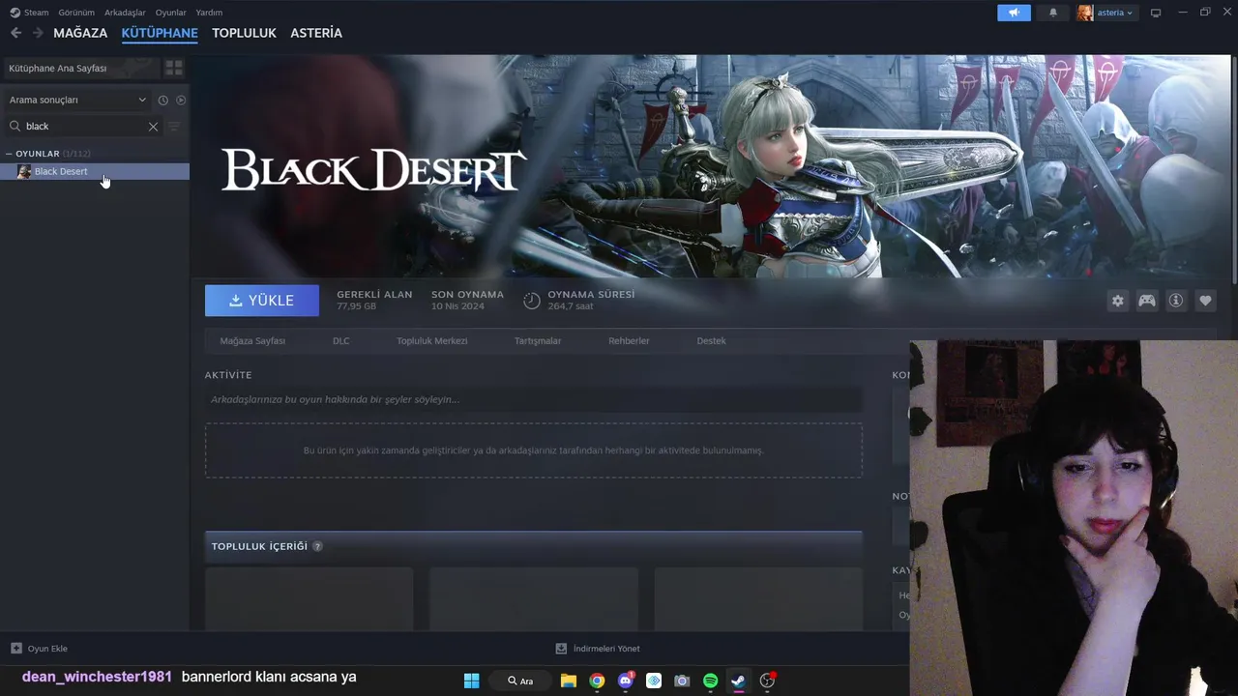Open the white-blue app icon on taskbar
The height and width of the screenshot is (696, 1238).
654,681
